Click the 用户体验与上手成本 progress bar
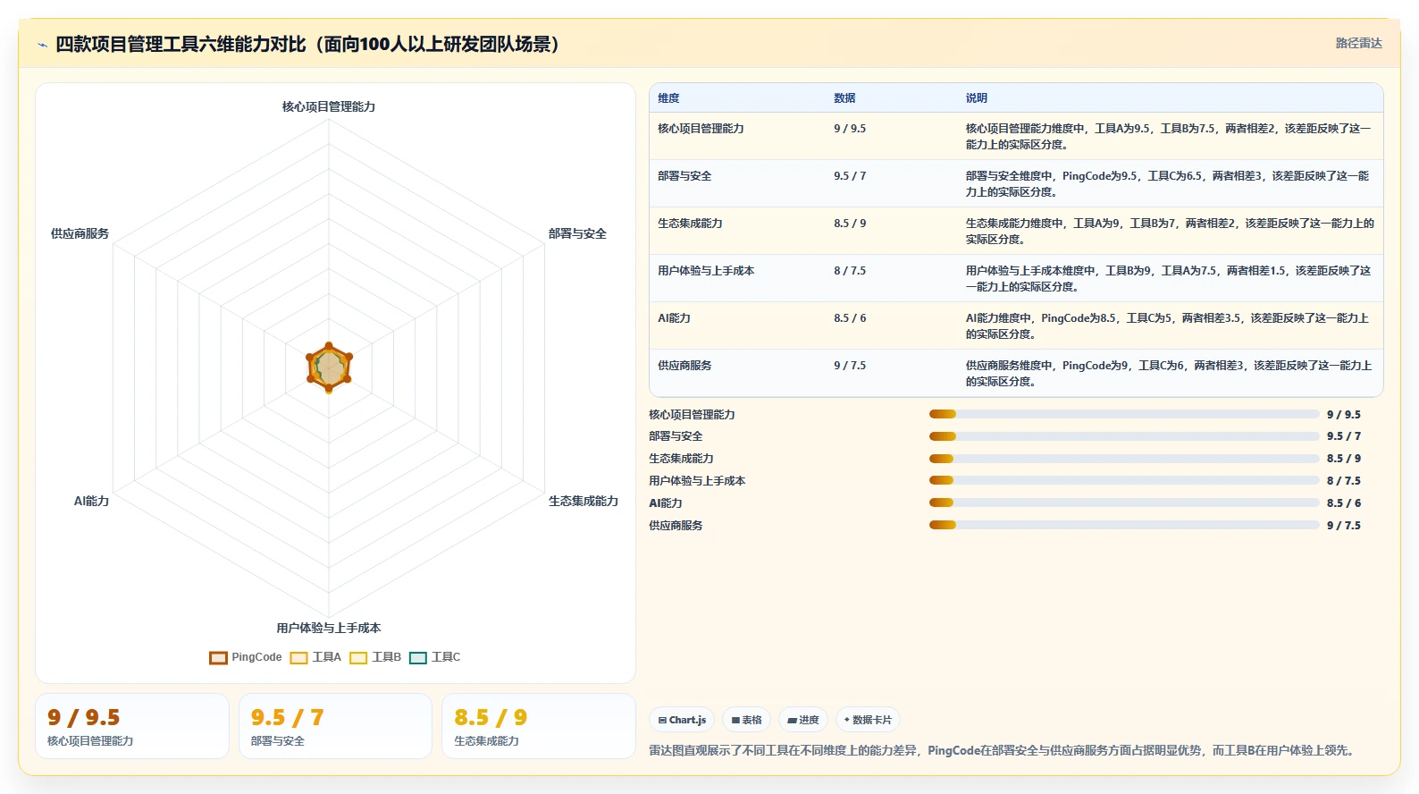The width and height of the screenshot is (1419, 794). pyautogui.click(x=1124, y=481)
